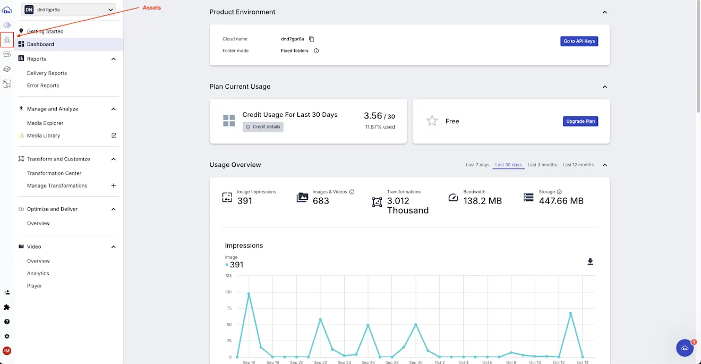Collapse the Usage Overview panel
The image size is (701, 364).
point(604,165)
